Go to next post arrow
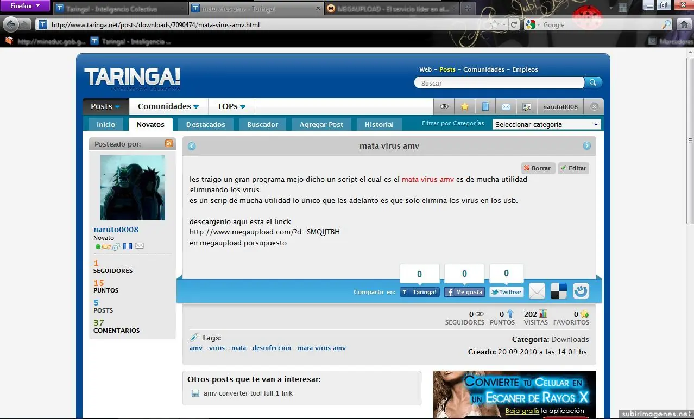 (x=586, y=145)
